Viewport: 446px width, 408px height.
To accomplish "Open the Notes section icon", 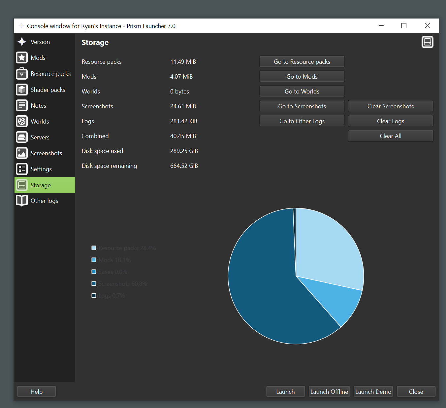I will tap(21, 105).
